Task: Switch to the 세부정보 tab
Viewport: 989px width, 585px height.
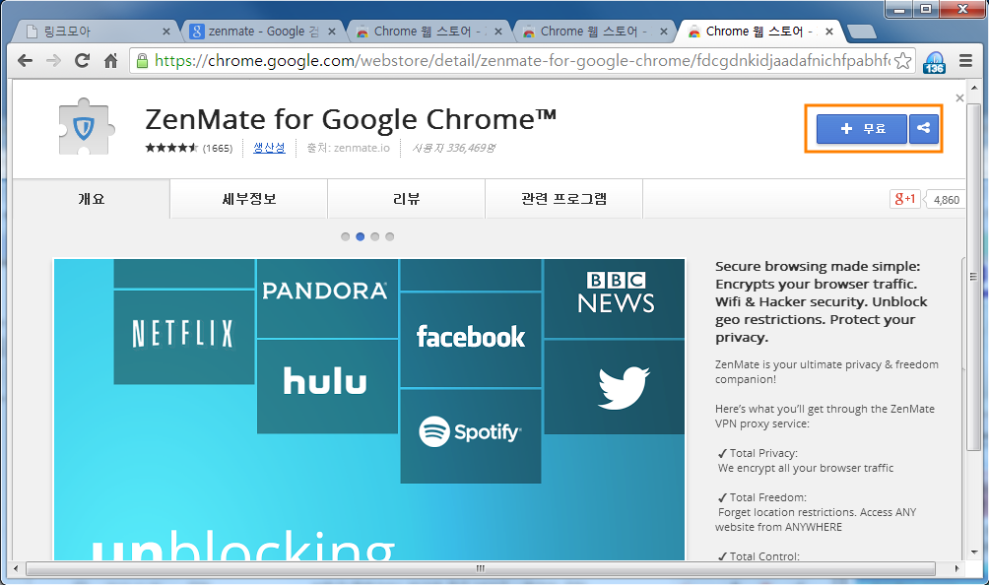Action: point(249,199)
